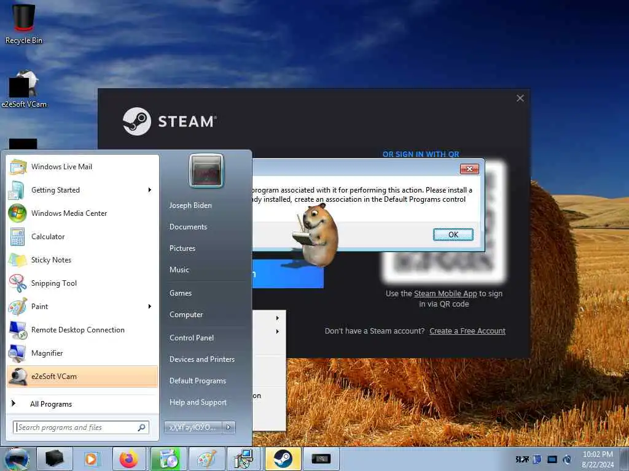Open the installer computer taskbar icon
The height and width of the screenshot is (471, 629).
click(x=244, y=459)
